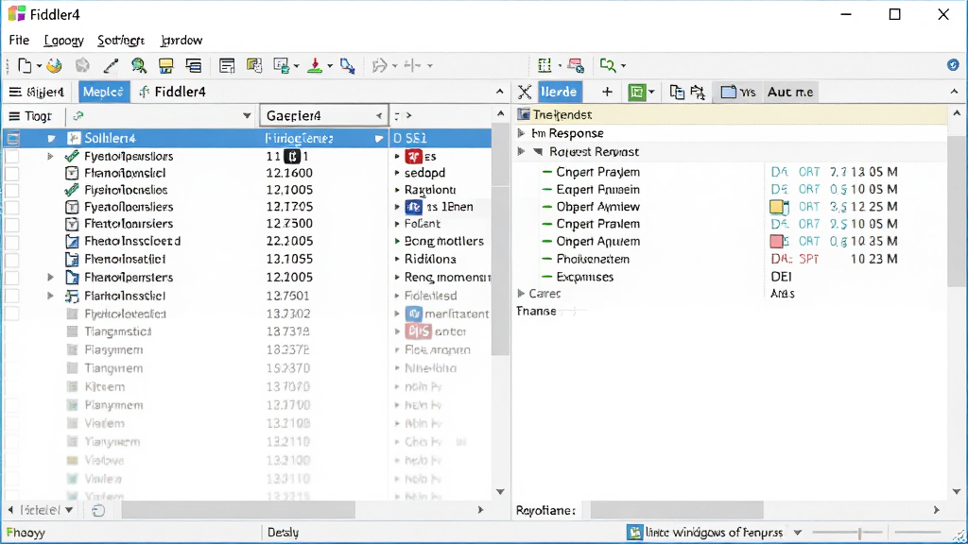Click the stacked lines list toolbar icon
The height and width of the screenshot is (544, 968).
point(194,65)
